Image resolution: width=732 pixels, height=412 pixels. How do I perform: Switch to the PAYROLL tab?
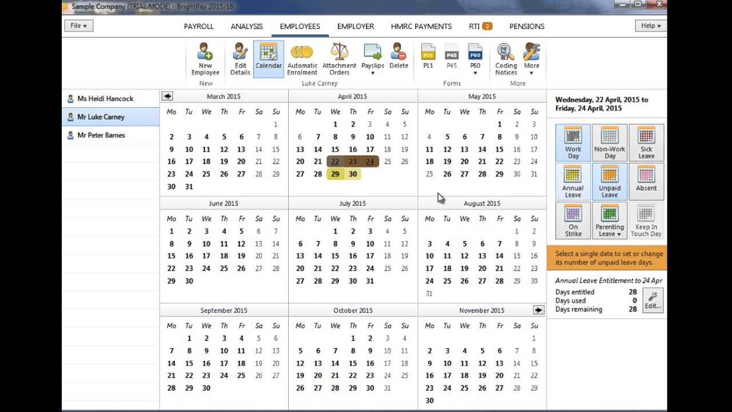(x=198, y=26)
